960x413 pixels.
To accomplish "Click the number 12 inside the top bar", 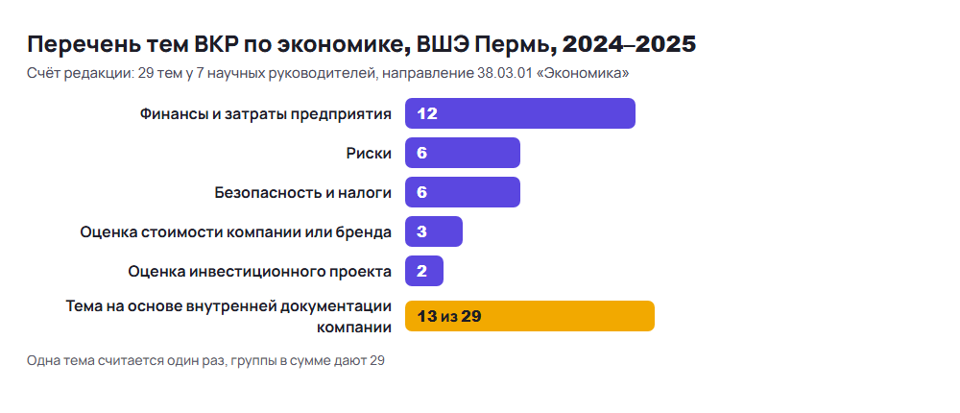I will (427, 113).
